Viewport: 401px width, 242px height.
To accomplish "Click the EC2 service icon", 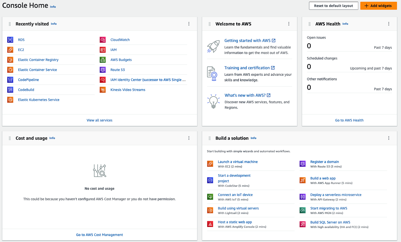I will [x=10, y=50].
